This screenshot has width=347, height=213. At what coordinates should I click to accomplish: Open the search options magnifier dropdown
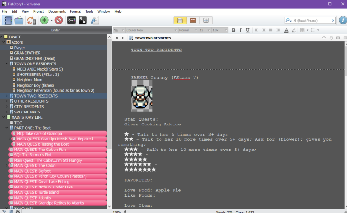[288, 21]
